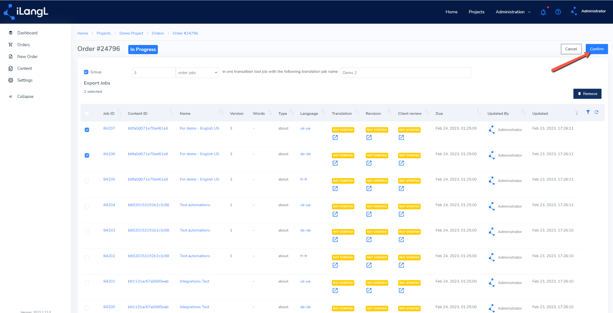The height and width of the screenshot is (313, 613).
Task: Open the notifications bell icon
Action: coord(543,12)
